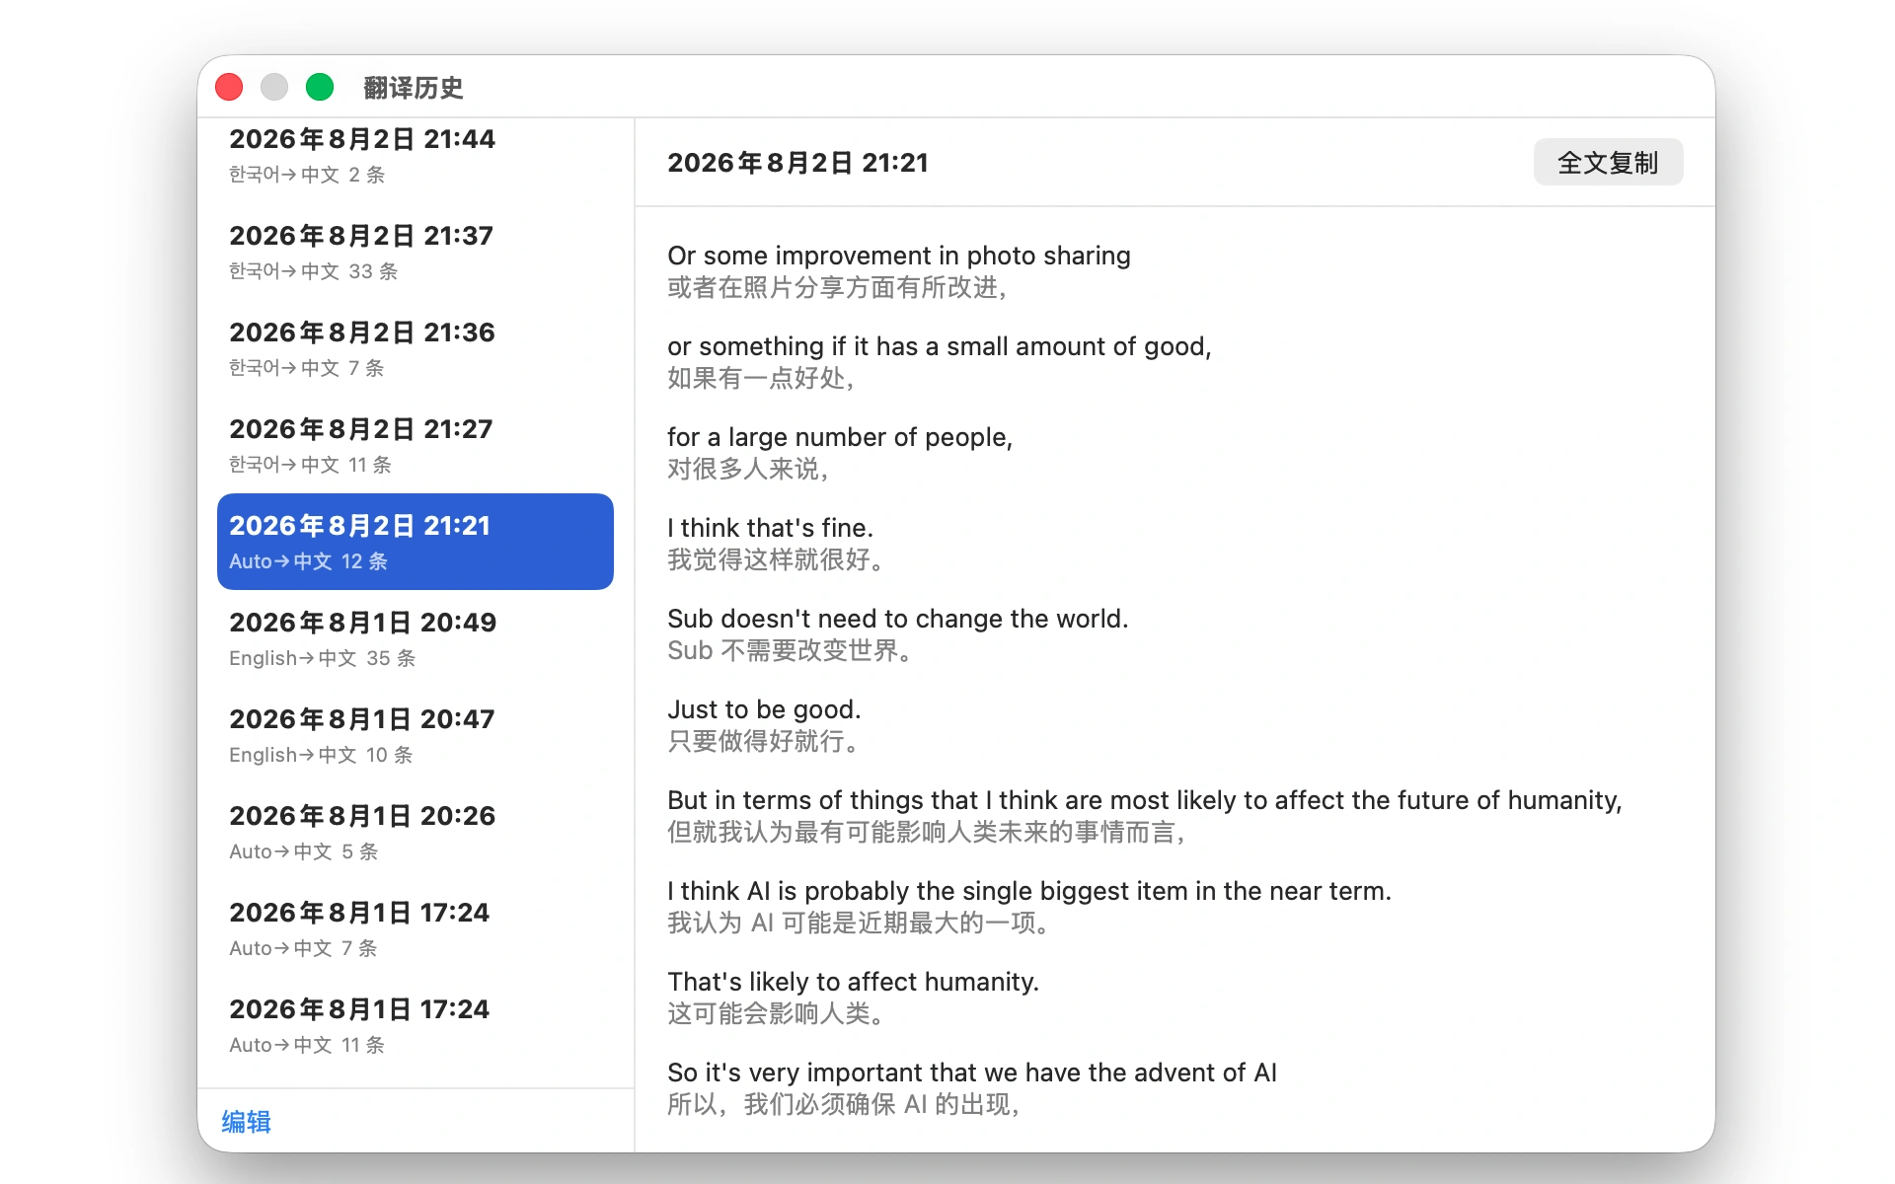Click line "Sub doesn't need to change the world."
Screen dimensions: 1895x1184
[x=897, y=619]
